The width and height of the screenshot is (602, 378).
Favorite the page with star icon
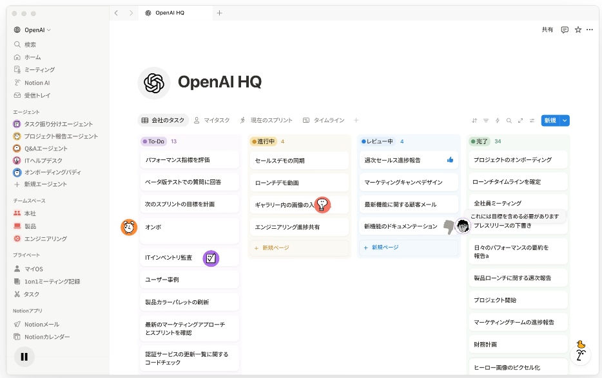click(x=578, y=30)
